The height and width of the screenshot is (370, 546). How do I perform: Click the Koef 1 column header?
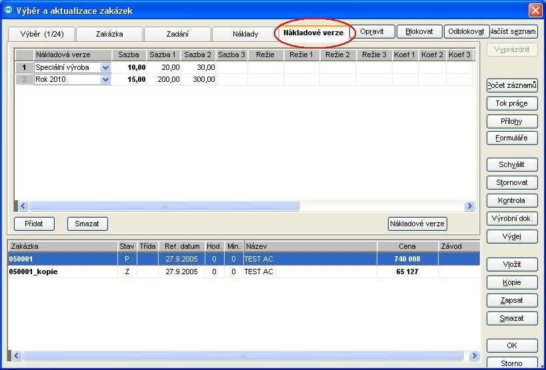pos(405,55)
